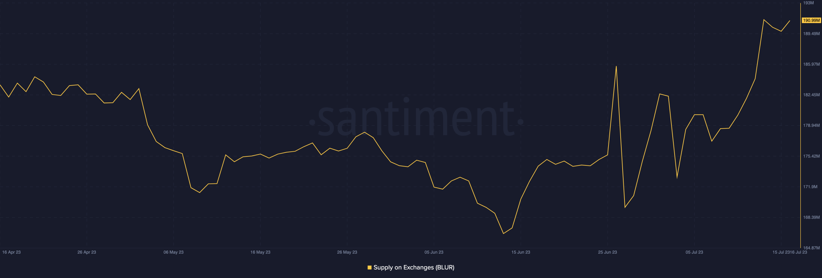Select the 16 May 23 date label
This screenshot has width=822, height=278.
pyautogui.click(x=260, y=252)
